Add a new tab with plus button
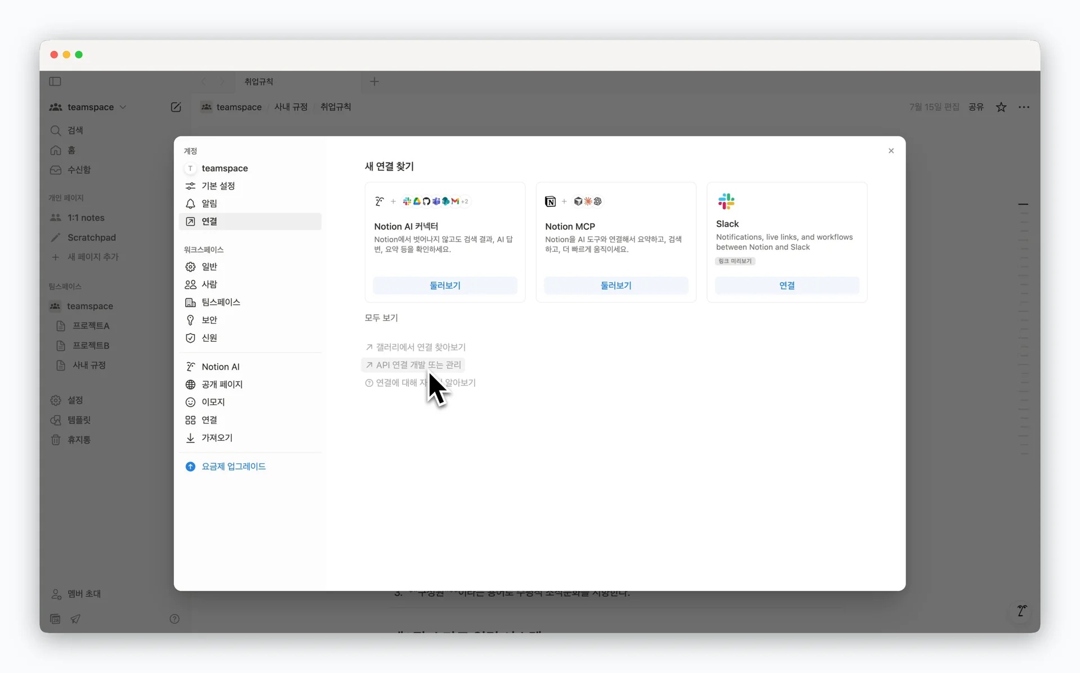This screenshot has height=673, width=1080. 374,82
